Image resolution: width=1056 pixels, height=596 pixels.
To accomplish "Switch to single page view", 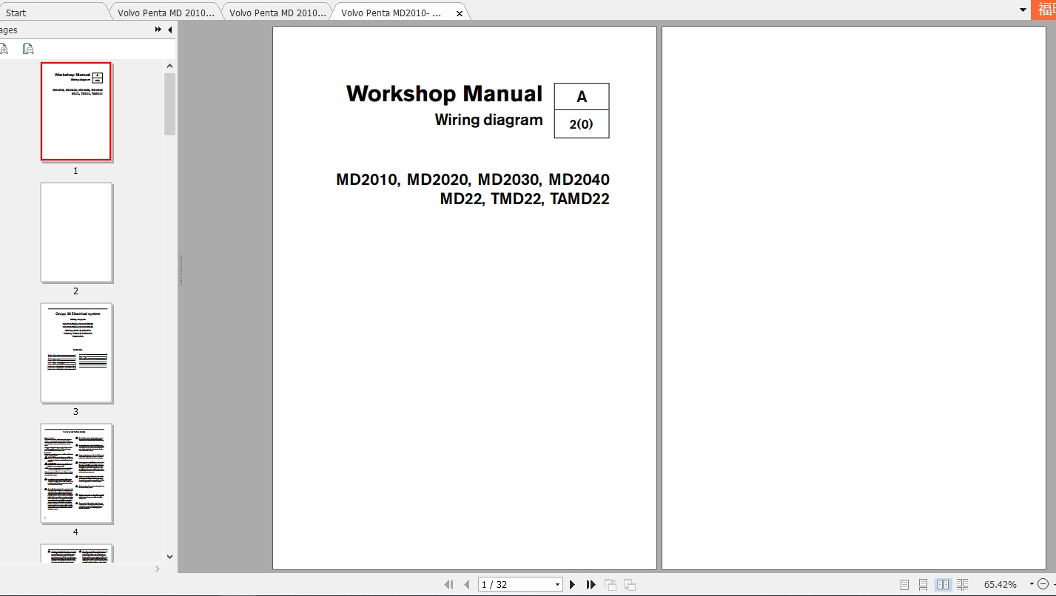I will (904, 584).
